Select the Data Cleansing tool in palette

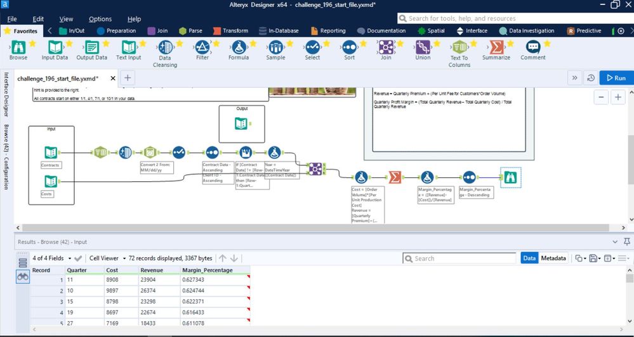pos(166,48)
